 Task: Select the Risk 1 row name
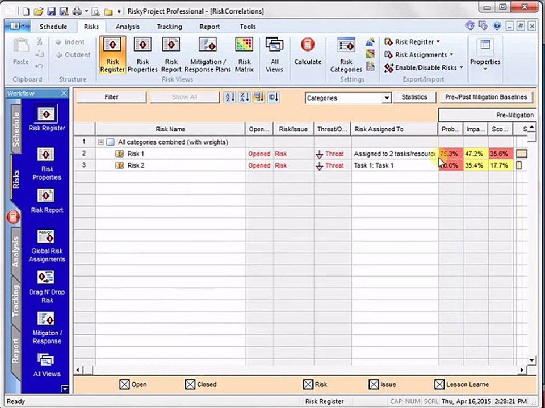[x=136, y=154]
